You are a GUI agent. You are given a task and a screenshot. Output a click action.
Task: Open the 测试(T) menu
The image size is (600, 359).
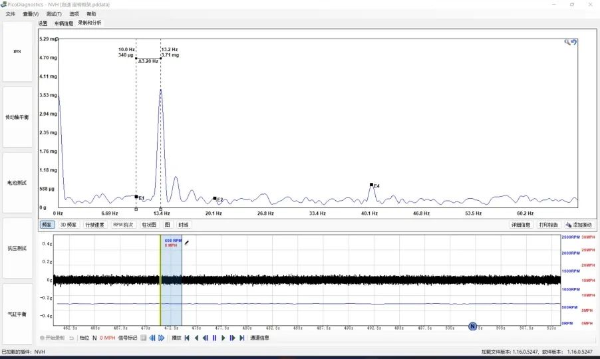point(54,14)
